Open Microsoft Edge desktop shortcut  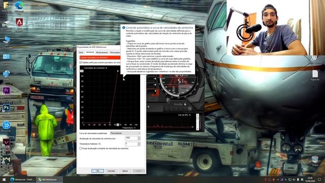[x=19, y=6]
